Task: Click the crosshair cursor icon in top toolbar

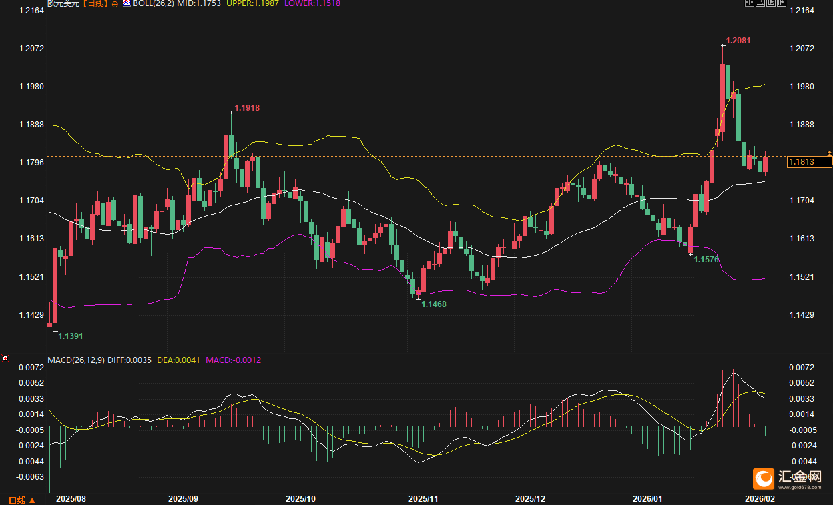Action: click(x=750, y=3)
